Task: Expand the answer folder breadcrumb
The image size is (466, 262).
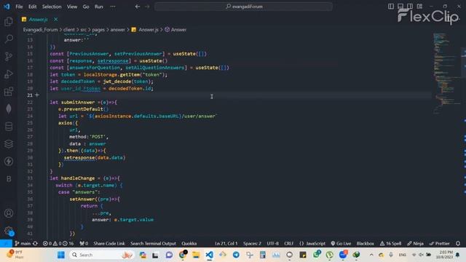Action: point(118,29)
